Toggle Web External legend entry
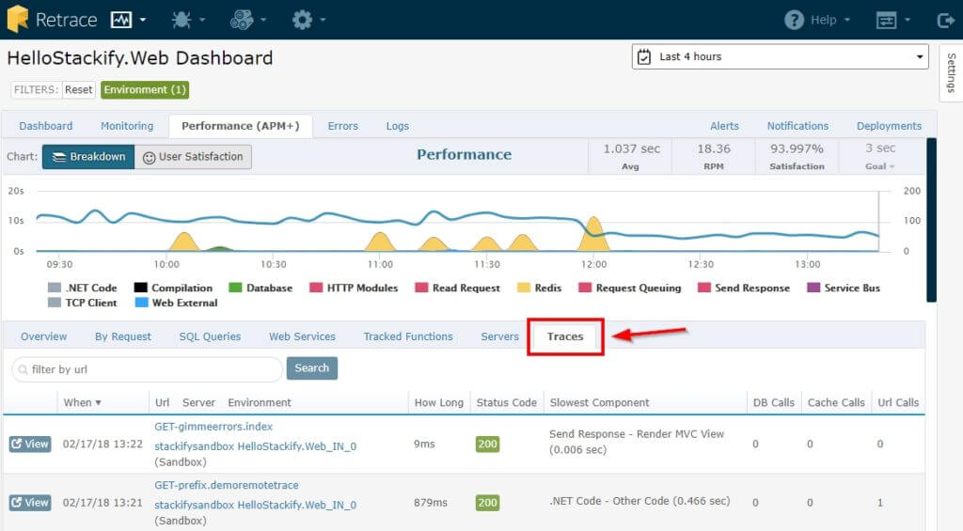963x531 pixels. [176, 303]
